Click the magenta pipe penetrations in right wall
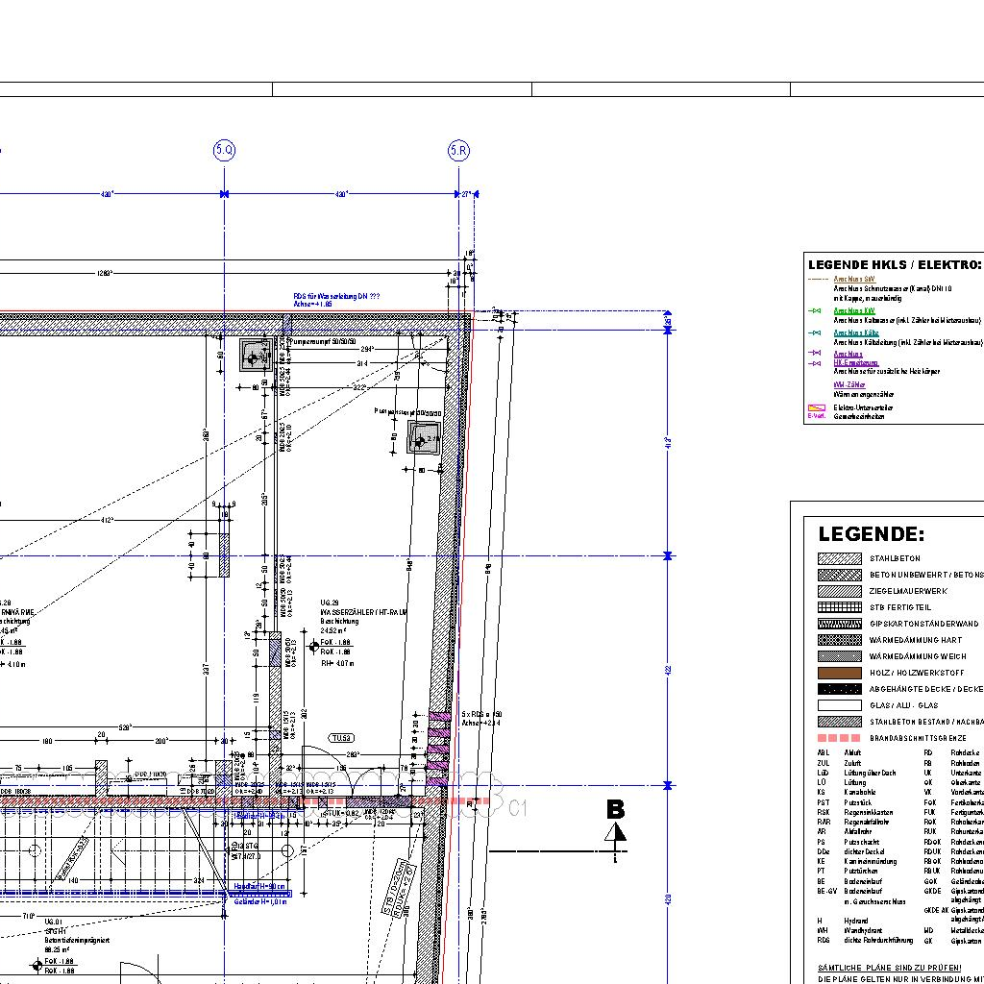This screenshot has height=984, width=984. tap(437, 750)
